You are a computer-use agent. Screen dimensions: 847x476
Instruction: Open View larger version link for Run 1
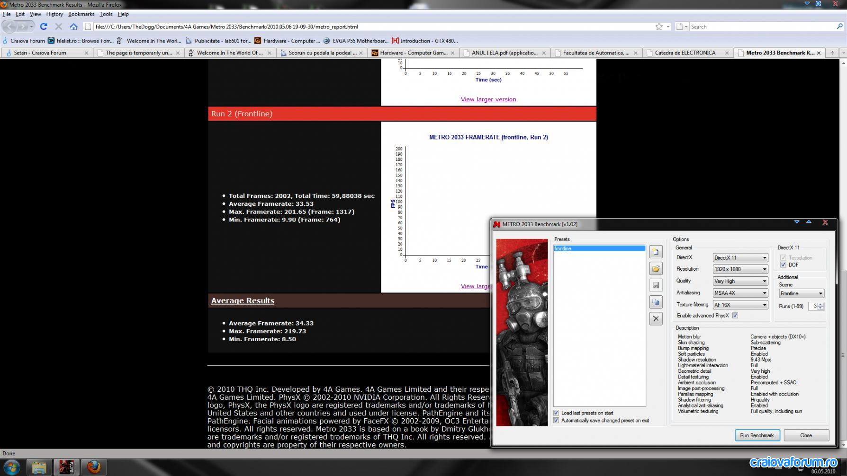pyautogui.click(x=488, y=99)
